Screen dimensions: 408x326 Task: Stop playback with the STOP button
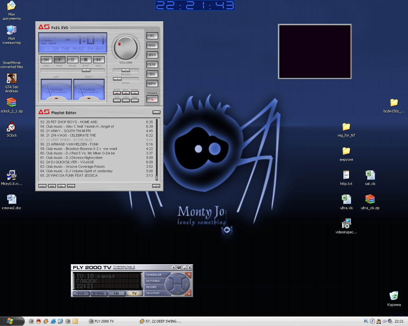coord(86,60)
